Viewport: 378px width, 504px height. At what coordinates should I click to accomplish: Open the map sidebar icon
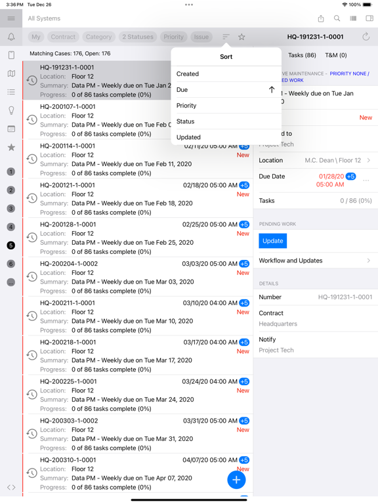(x=11, y=73)
